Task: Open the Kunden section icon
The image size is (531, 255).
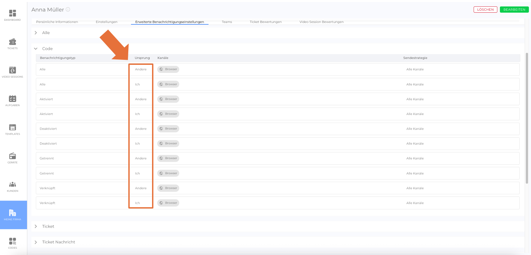Action: point(12,184)
